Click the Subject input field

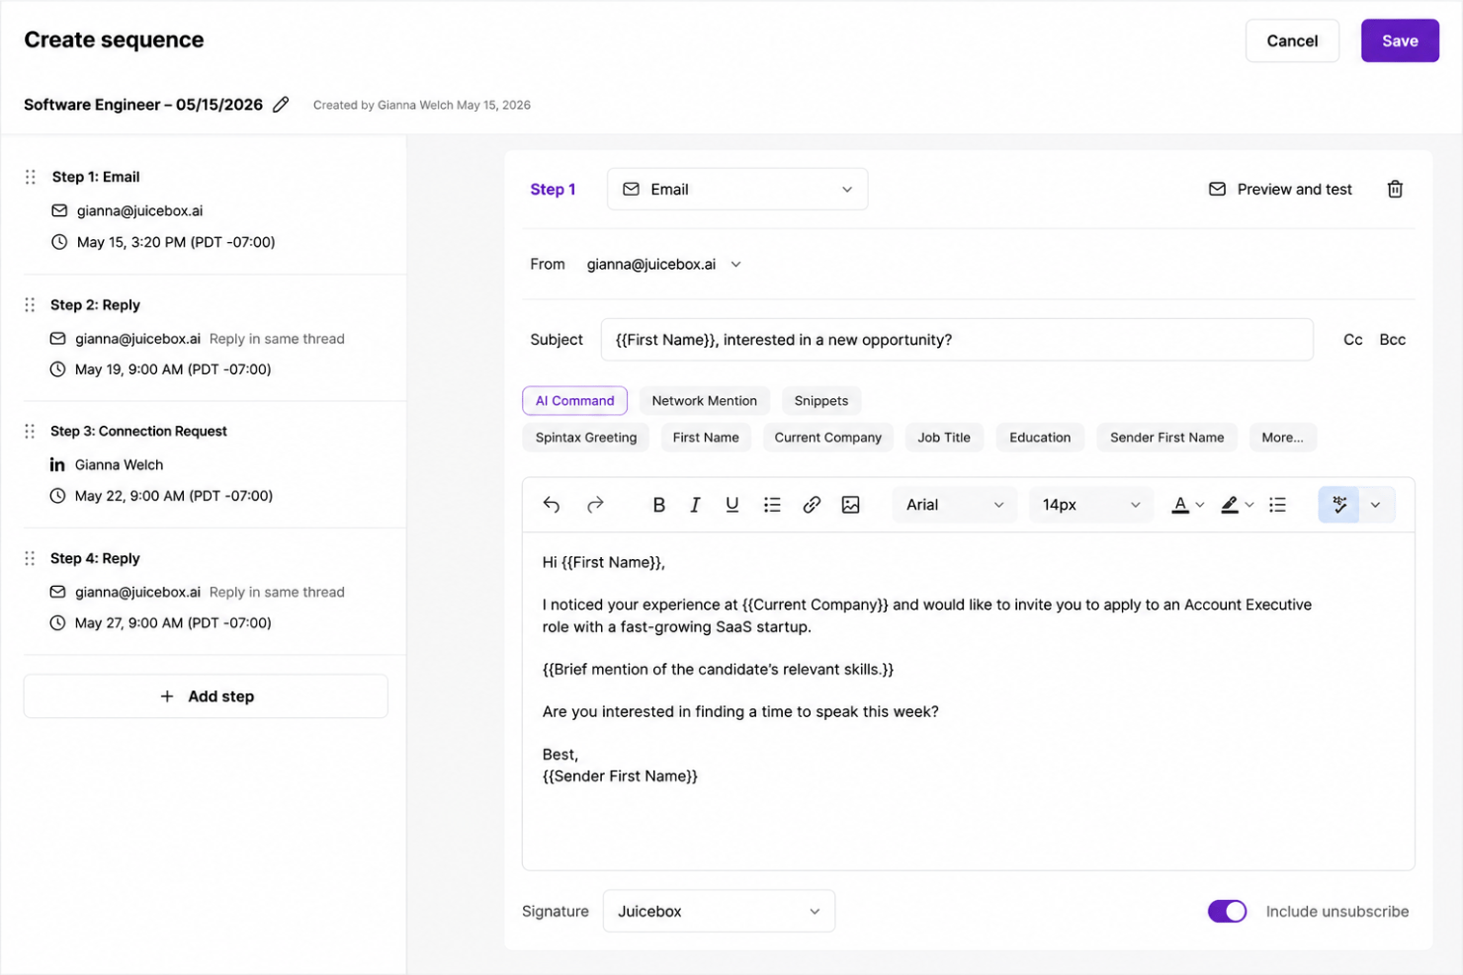click(x=957, y=340)
